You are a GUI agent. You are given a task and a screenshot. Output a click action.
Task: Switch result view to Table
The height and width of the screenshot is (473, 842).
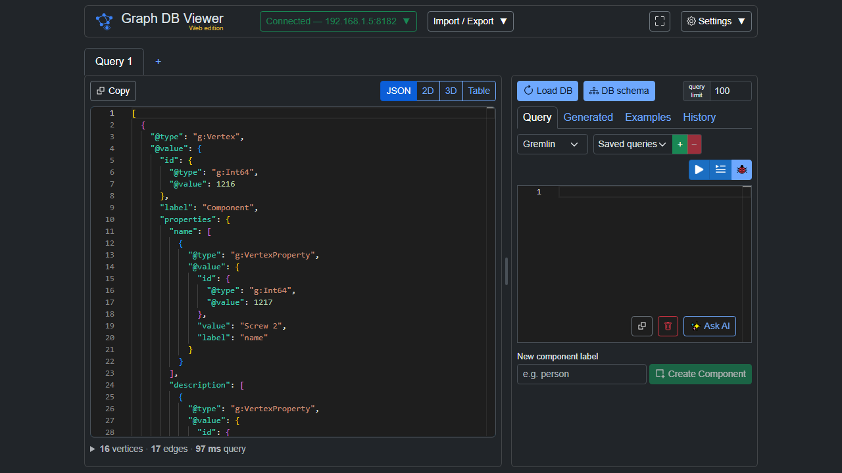(x=479, y=91)
